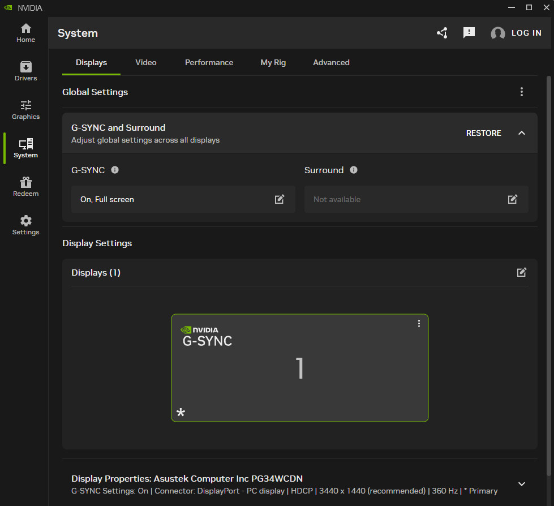554x506 pixels.
Task: Show info tooltip for G-SYNC
Action: [115, 170]
